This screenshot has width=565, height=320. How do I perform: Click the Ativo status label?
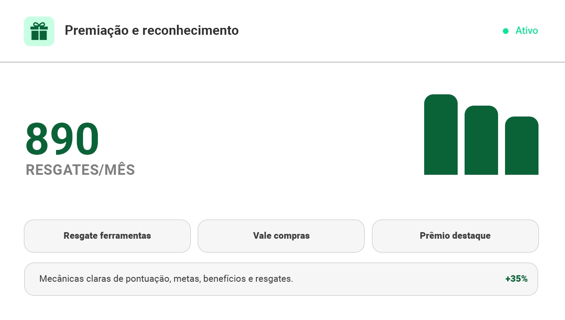click(x=526, y=31)
